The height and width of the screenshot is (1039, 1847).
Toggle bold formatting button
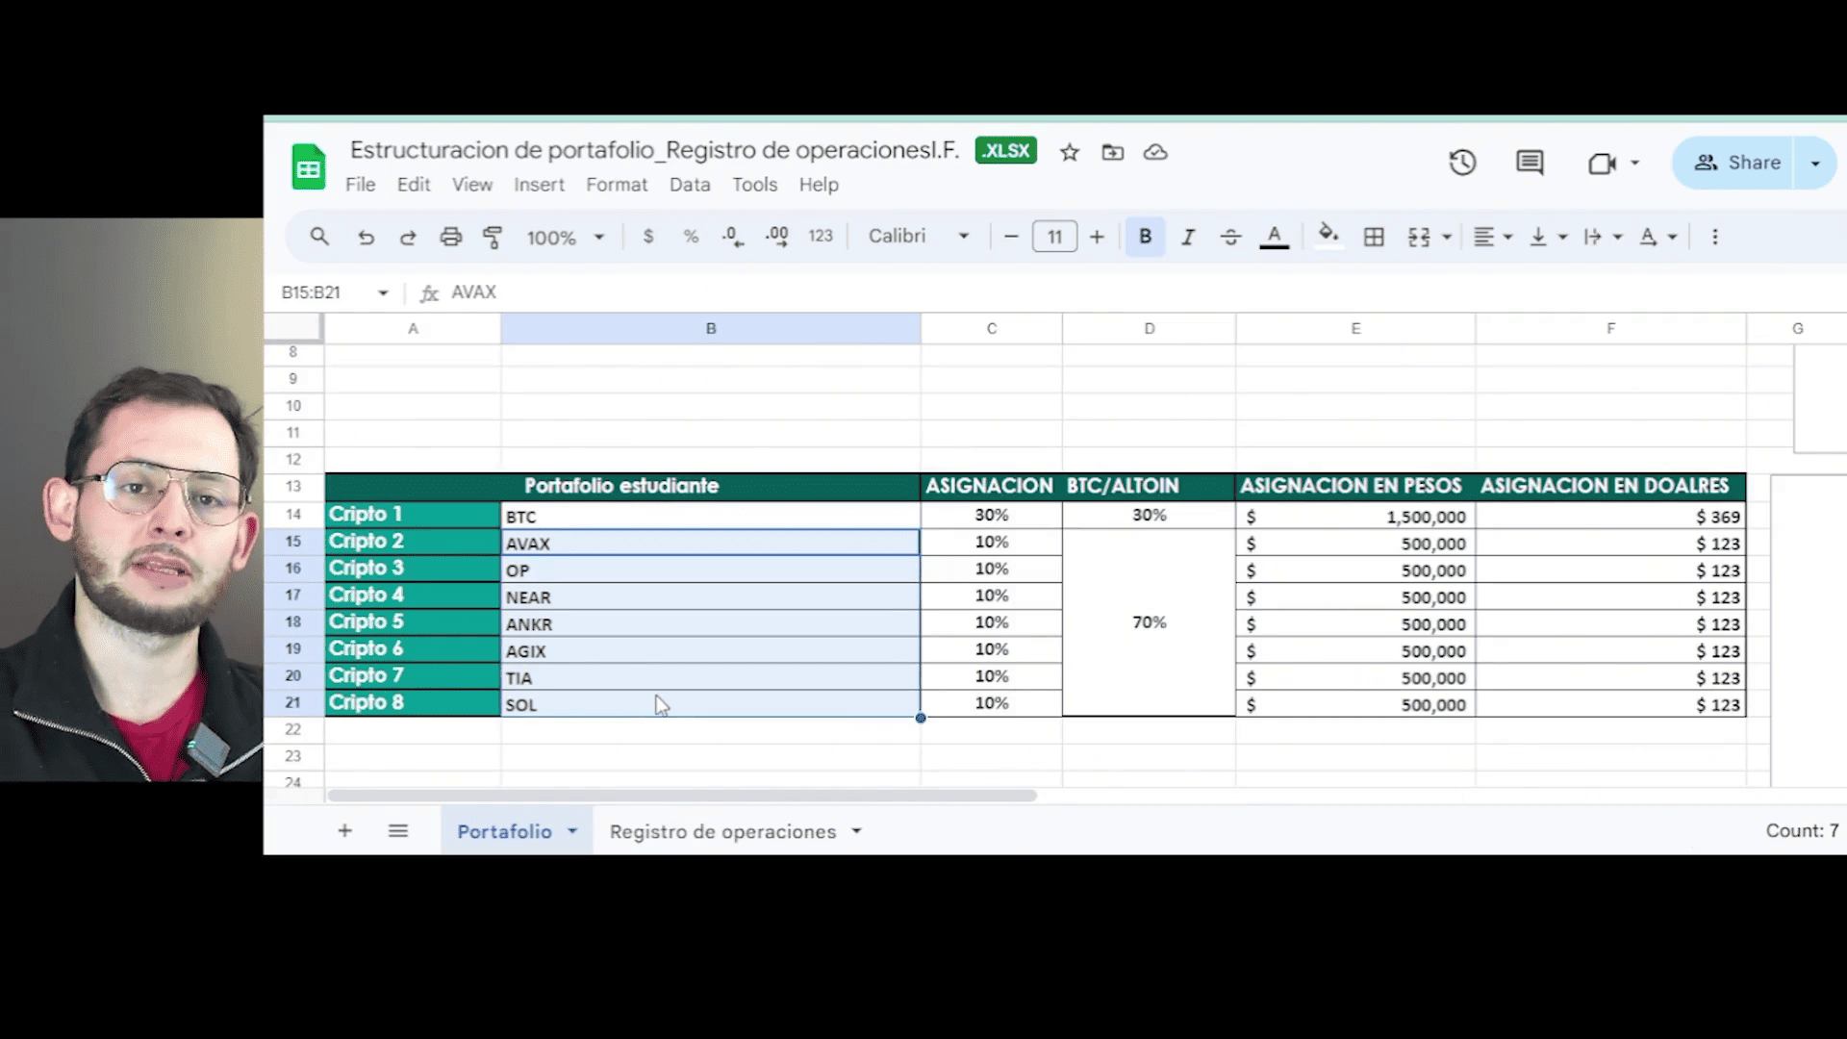coord(1145,237)
